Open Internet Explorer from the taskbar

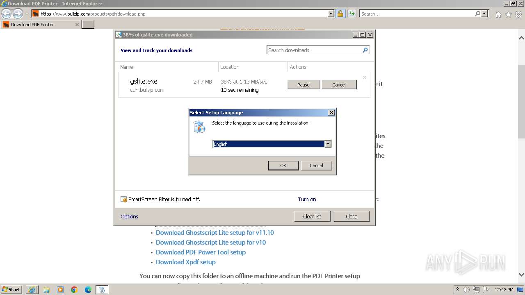(32, 290)
